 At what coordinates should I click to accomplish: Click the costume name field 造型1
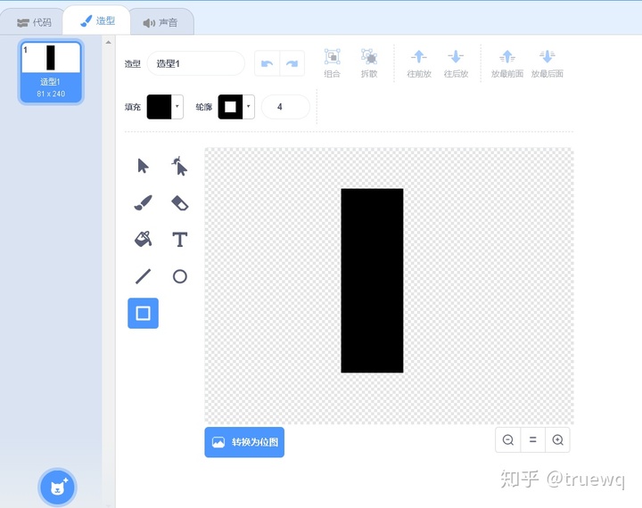click(x=195, y=63)
